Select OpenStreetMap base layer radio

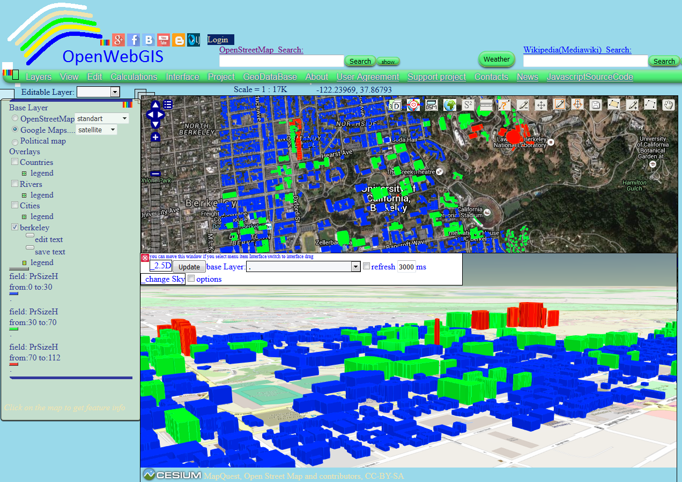coord(15,118)
